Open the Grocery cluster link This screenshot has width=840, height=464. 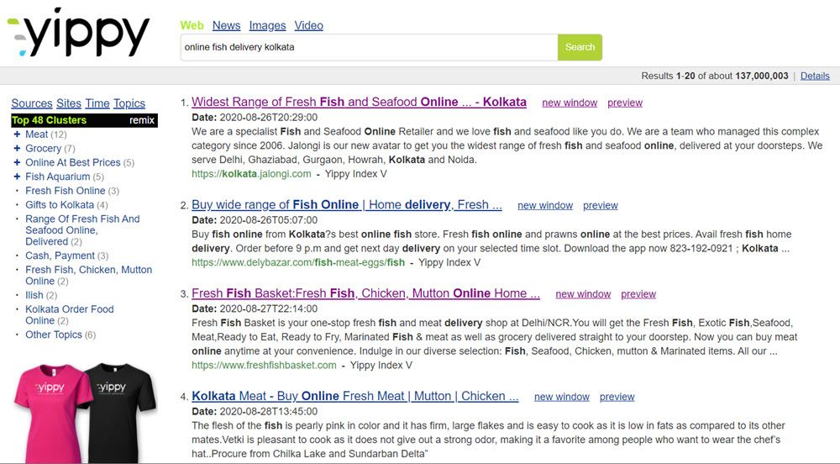[x=44, y=149]
